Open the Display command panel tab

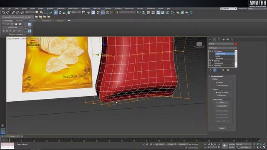[x=228, y=40]
